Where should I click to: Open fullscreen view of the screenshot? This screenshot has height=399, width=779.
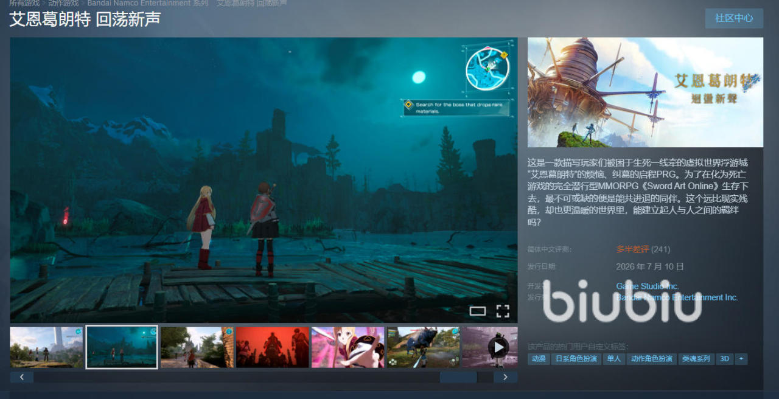point(503,311)
